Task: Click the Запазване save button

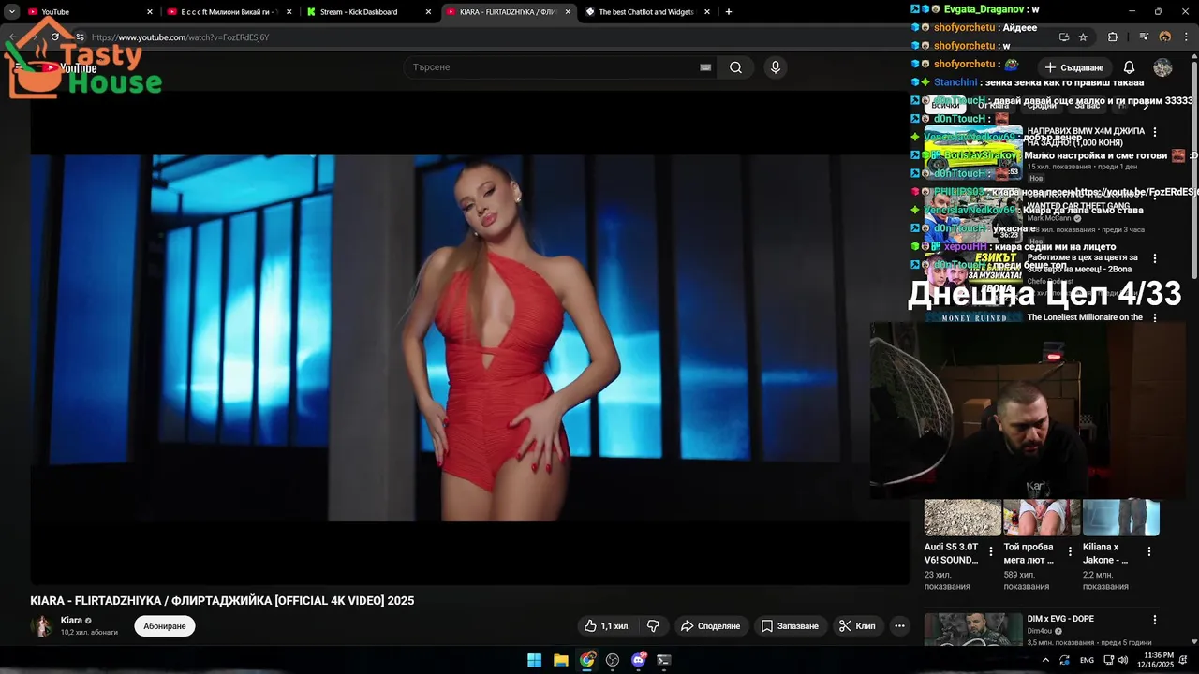Action: [x=789, y=626]
